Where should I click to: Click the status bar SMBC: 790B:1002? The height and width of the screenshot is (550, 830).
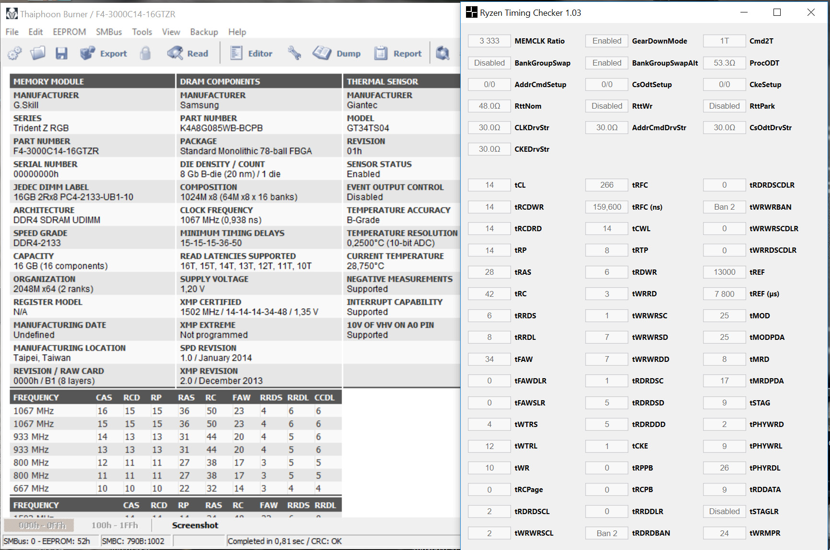pyautogui.click(x=133, y=541)
